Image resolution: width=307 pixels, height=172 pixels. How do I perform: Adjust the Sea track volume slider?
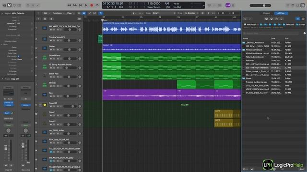tap(70, 96)
